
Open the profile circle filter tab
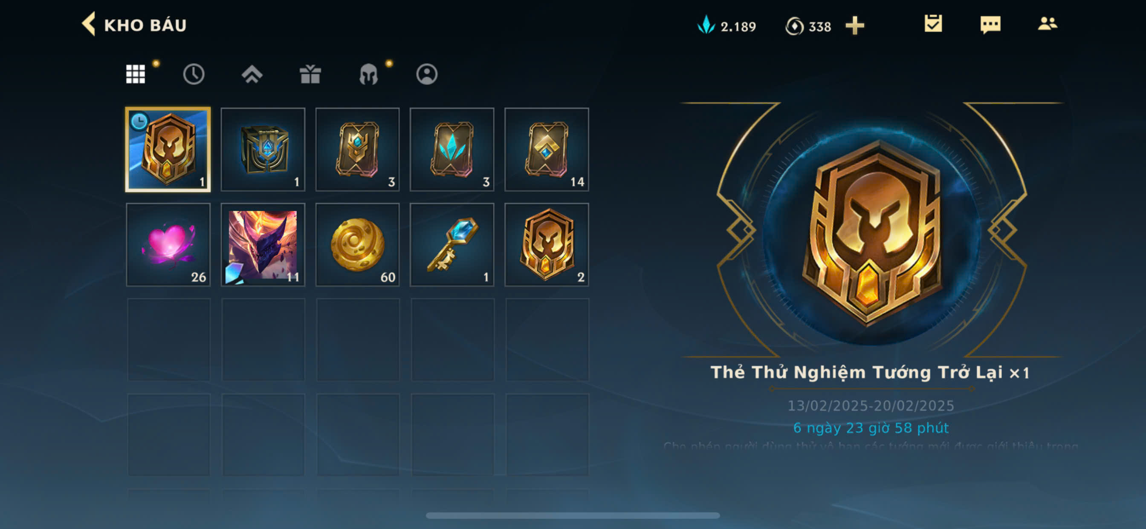click(x=427, y=74)
